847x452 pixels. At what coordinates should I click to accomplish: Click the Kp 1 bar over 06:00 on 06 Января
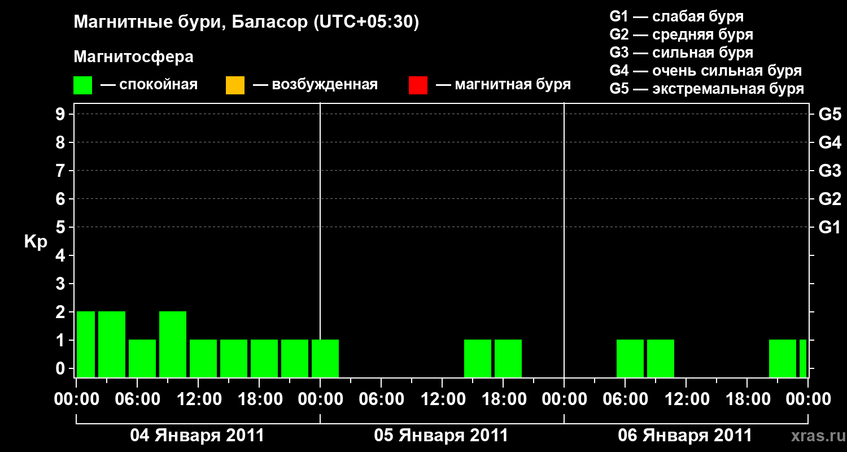(630, 358)
